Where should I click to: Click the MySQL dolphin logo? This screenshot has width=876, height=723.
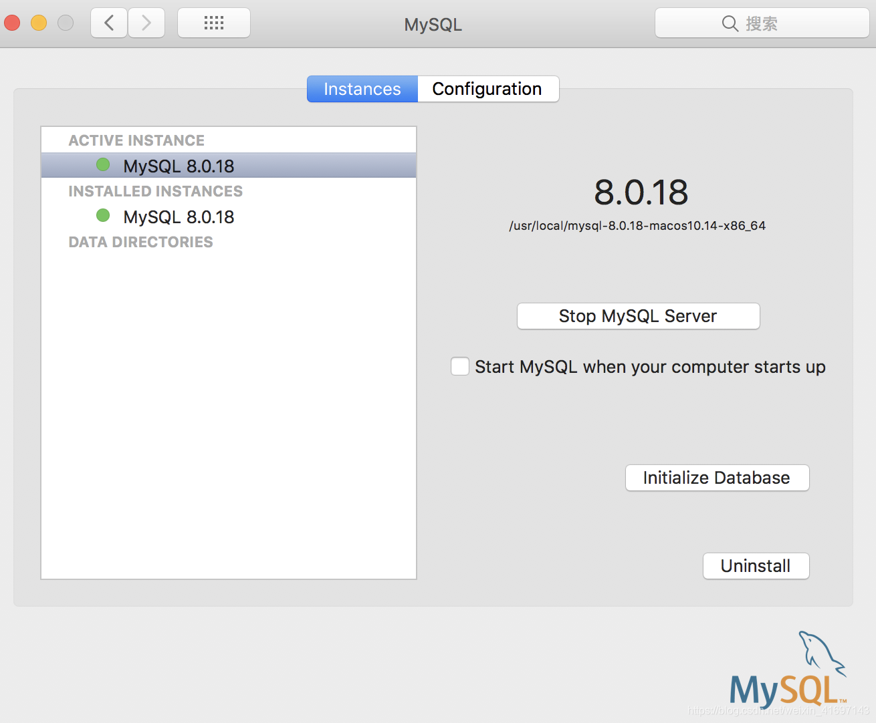click(x=789, y=670)
